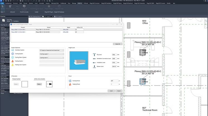This screenshot has height=116, width=208.
Task: Click the Installation Level value field
Action: [x=114, y=63]
